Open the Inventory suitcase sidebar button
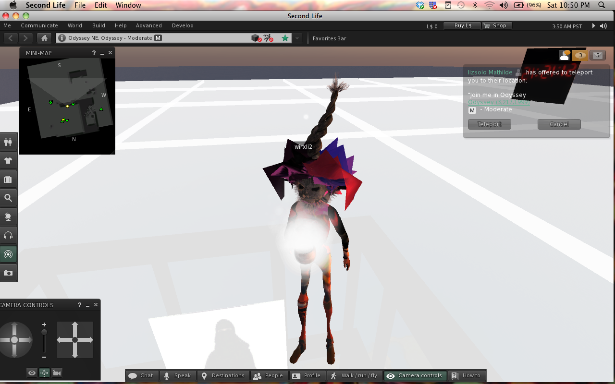 point(8,180)
